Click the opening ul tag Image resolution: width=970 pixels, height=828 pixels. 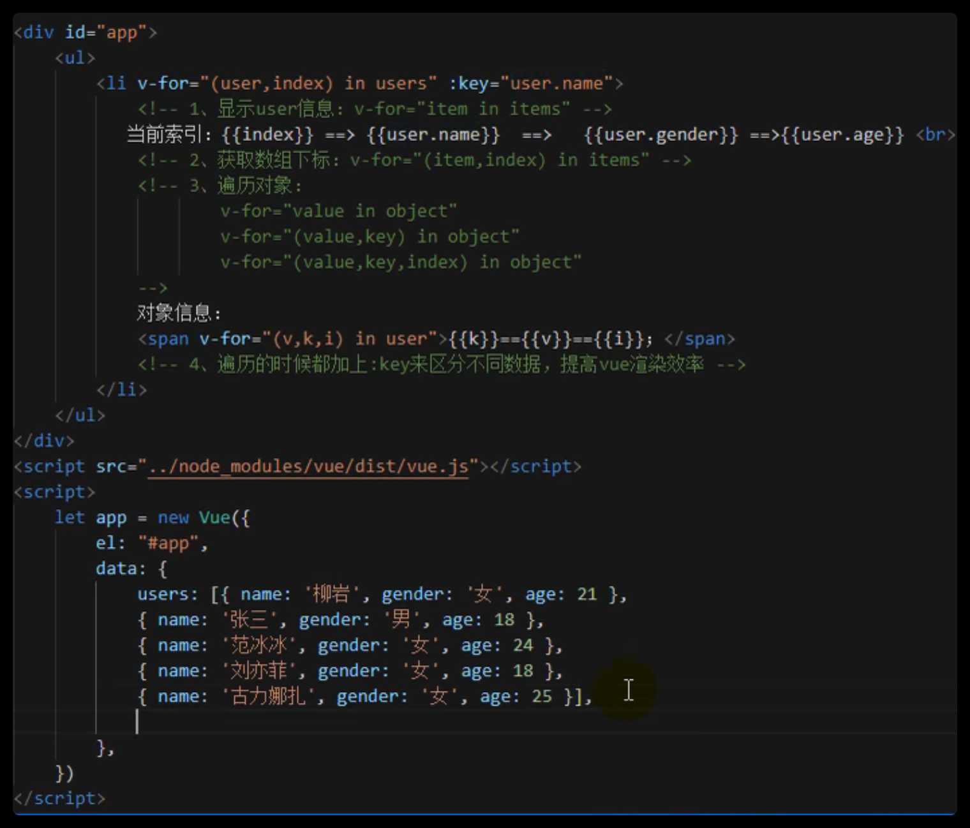[75, 57]
